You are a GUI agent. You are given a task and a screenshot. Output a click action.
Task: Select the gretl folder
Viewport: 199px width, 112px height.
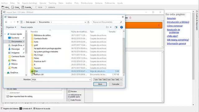[36, 45]
